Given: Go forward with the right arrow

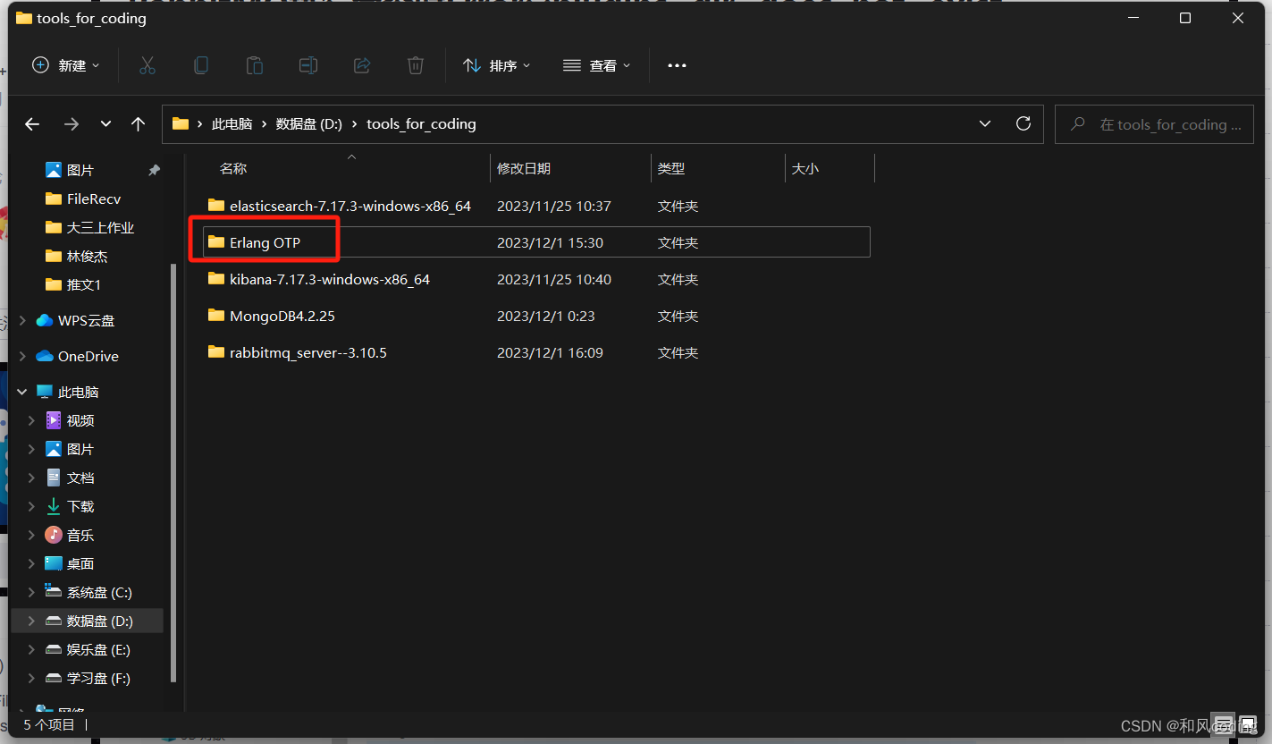Looking at the screenshot, I should coord(72,124).
